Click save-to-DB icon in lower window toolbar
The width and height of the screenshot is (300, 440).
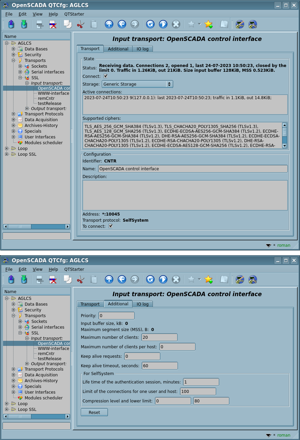24,279
